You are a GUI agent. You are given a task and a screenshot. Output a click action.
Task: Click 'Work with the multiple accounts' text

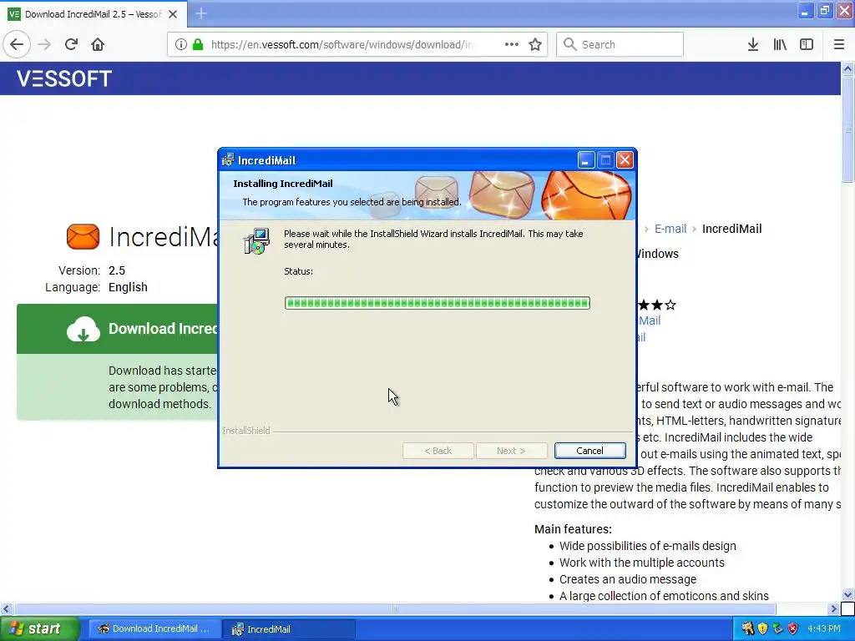[x=642, y=563]
